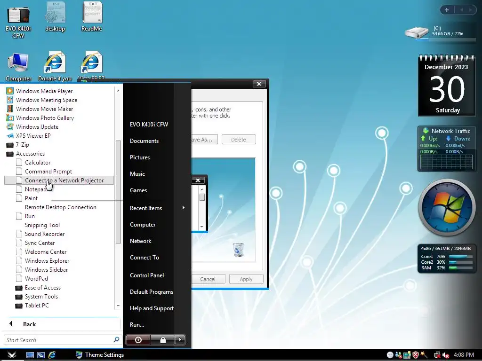The width and height of the screenshot is (482, 361).
Task: Open Control Panel from the start menu
Action: [147, 275]
